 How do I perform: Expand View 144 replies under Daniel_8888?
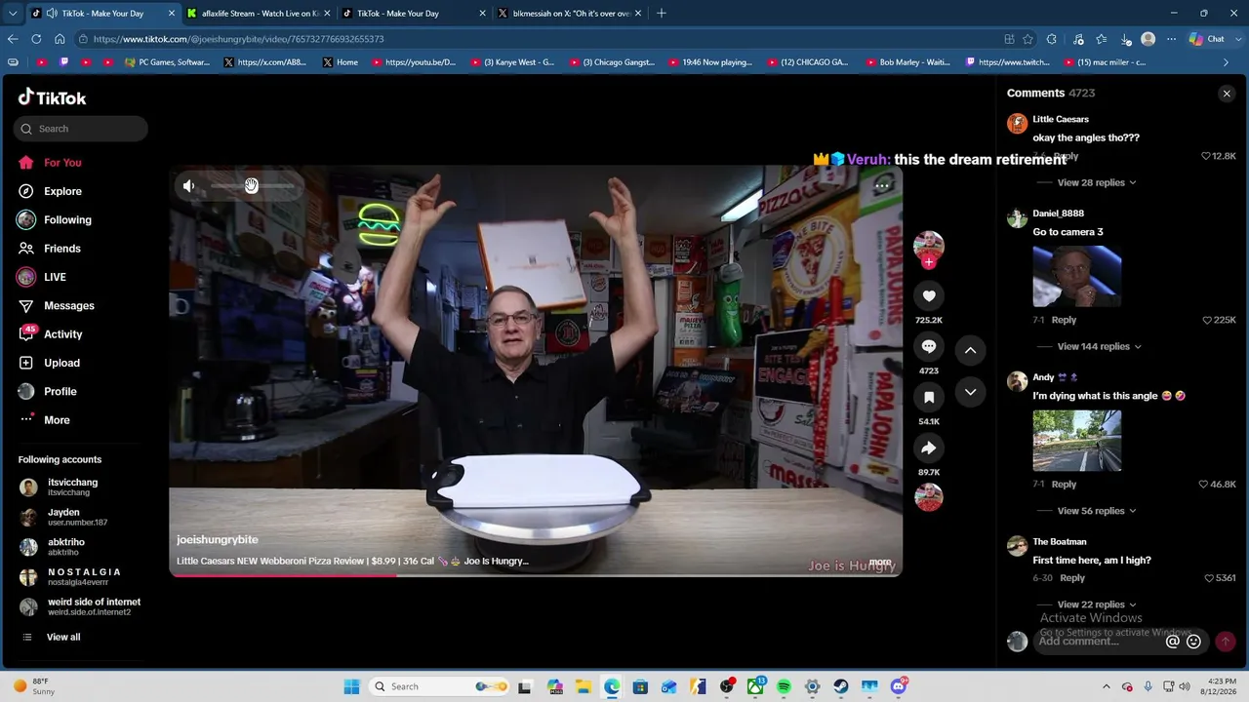point(1099,346)
